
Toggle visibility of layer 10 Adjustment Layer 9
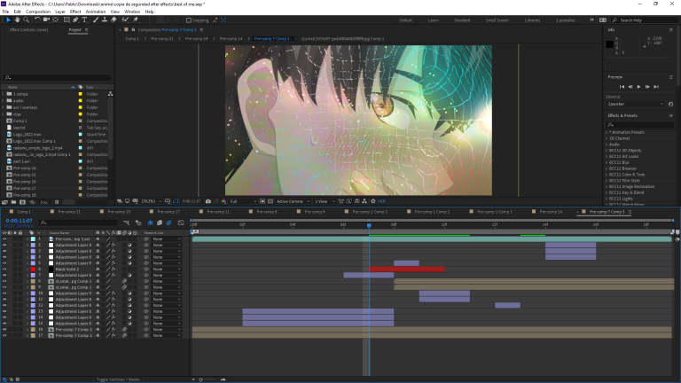(x=4, y=293)
